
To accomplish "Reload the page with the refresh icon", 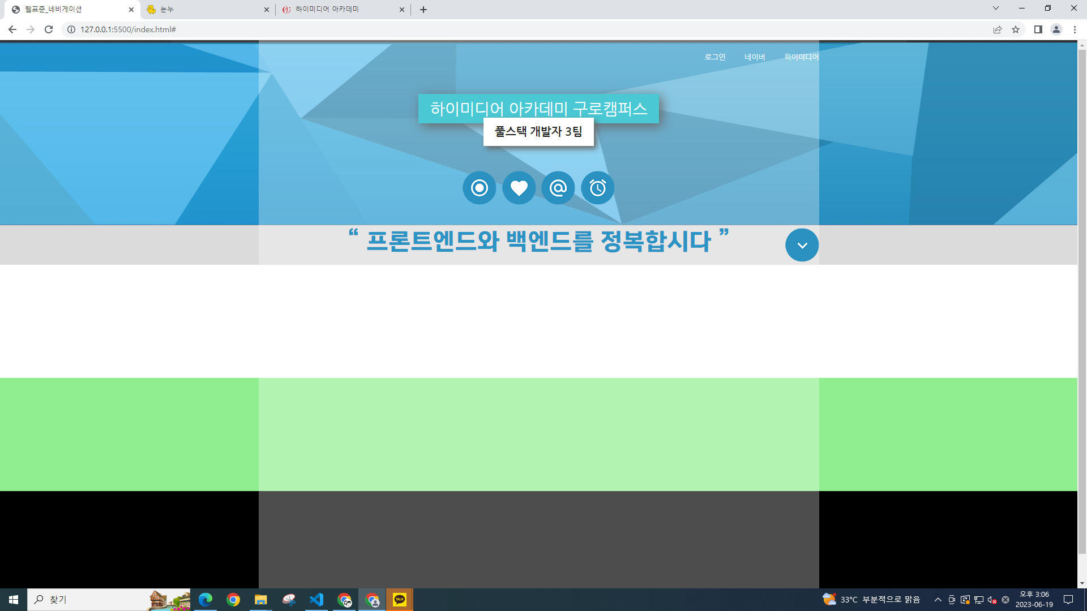I will coord(49,29).
